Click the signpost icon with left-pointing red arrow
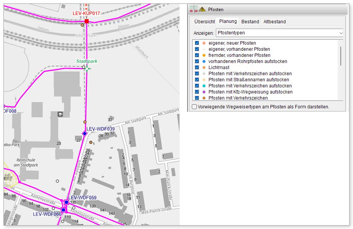Screen dimensions: 353x229 click(196, 9)
